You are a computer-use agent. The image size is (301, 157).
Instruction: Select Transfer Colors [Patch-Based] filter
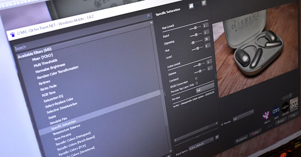[x=76, y=143]
